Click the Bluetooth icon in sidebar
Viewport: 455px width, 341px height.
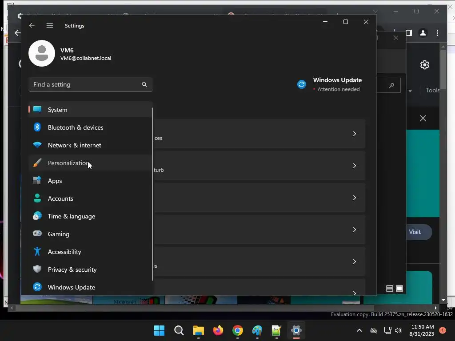point(37,127)
